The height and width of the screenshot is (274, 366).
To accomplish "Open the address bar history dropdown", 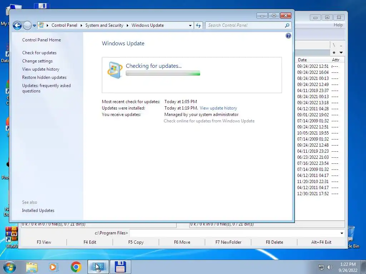I will pos(190,26).
